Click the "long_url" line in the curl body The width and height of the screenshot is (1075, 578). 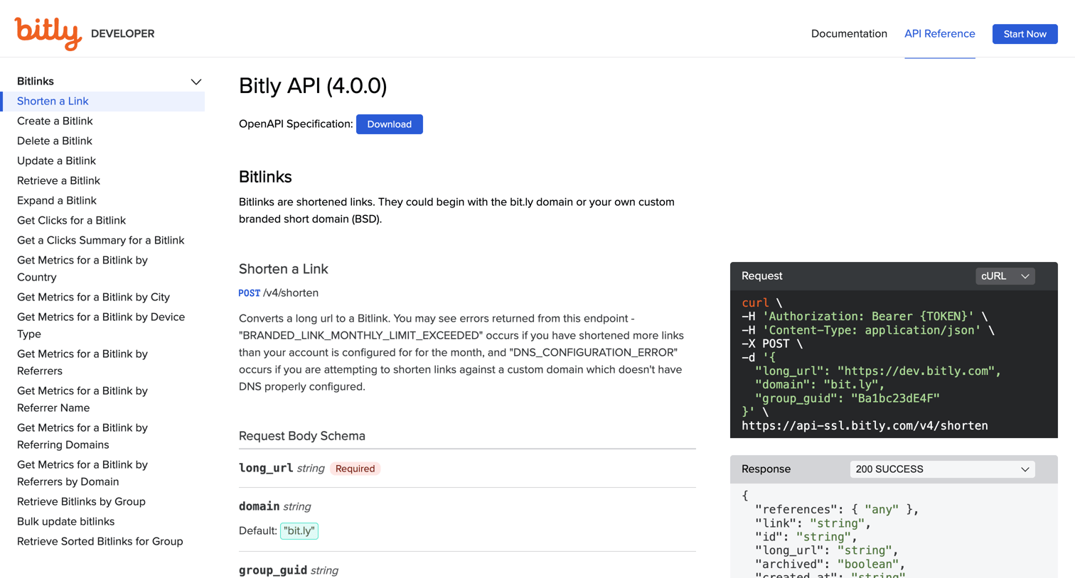pos(878,371)
